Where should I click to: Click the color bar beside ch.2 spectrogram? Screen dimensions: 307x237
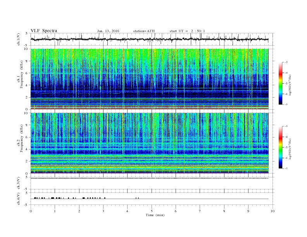point(281,147)
